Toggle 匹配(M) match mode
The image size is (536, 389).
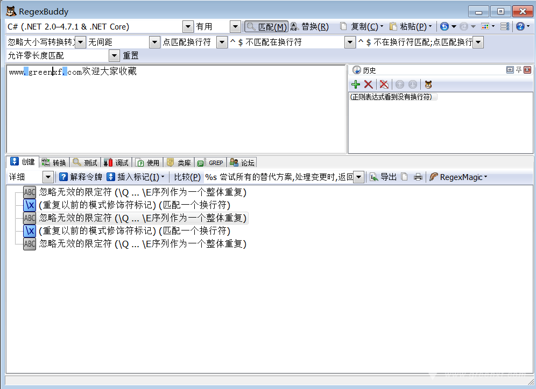pyautogui.click(x=266, y=27)
